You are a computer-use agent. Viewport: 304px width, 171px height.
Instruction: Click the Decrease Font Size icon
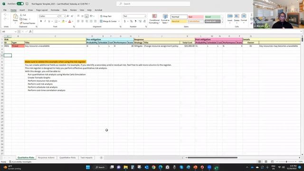tap(72, 16)
